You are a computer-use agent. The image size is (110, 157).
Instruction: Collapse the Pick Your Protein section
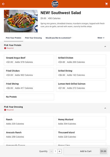[x=105, y=47]
